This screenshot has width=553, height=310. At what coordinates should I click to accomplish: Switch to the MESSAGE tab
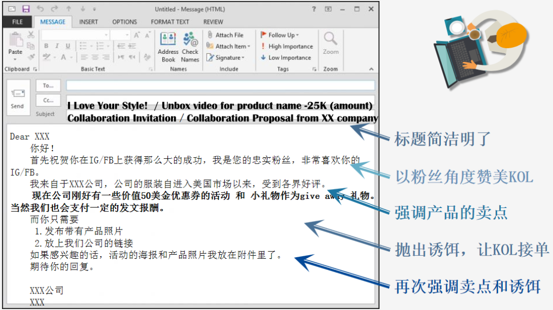(x=53, y=22)
